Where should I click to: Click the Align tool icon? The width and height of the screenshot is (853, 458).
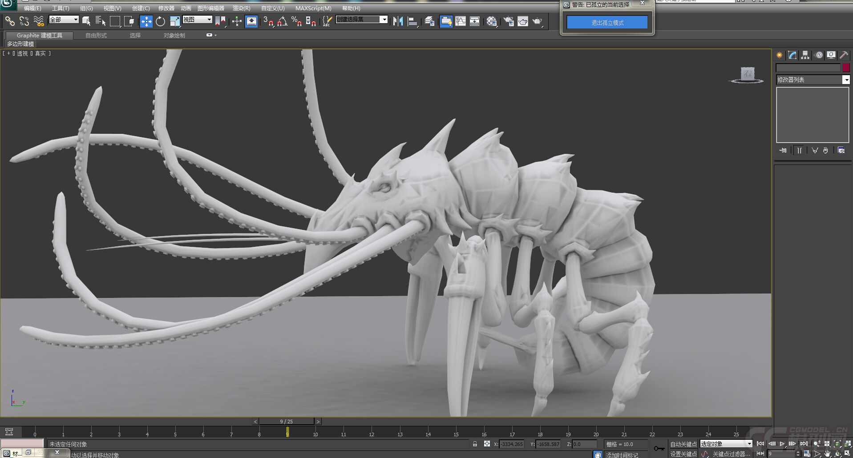point(412,21)
